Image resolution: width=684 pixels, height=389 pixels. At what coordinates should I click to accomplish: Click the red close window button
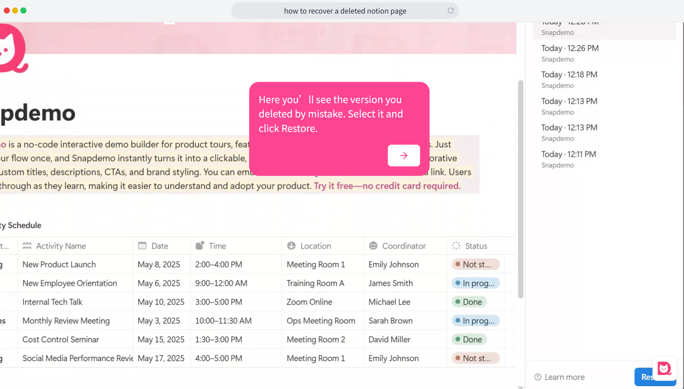(6, 11)
